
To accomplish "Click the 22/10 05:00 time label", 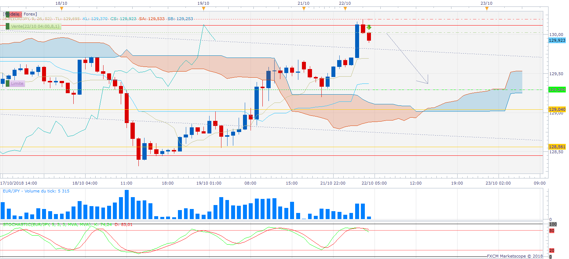I will [374, 183].
